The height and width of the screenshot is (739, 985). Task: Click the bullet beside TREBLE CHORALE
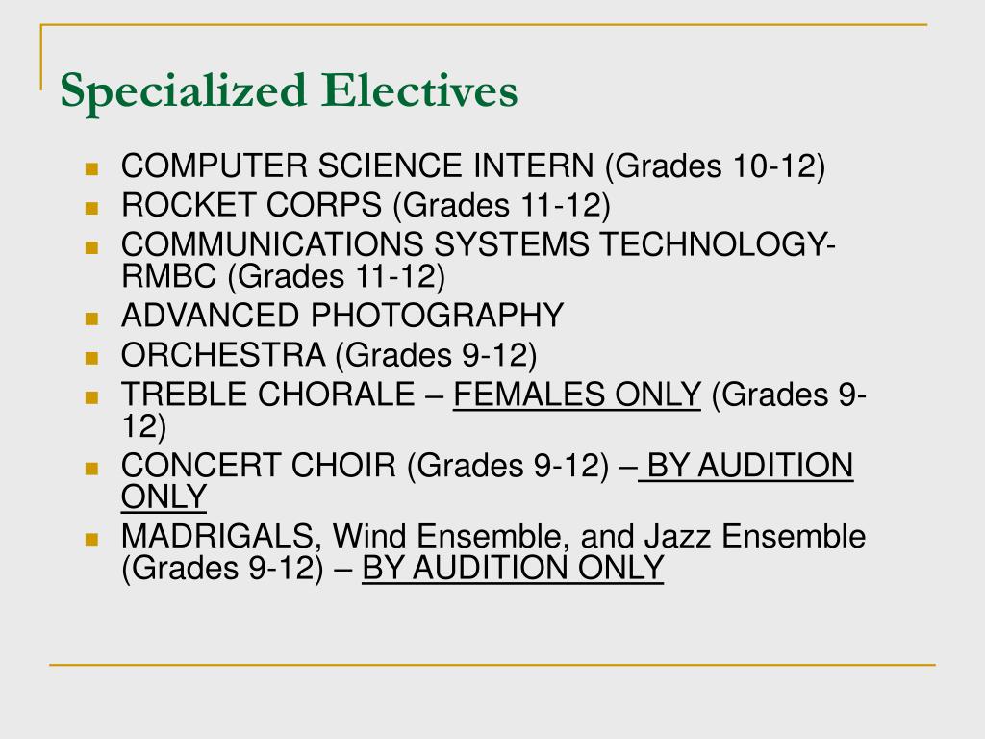tap(91, 397)
